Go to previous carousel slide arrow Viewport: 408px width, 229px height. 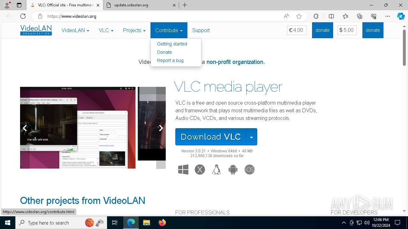pyautogui.click(x=25, y=128)
